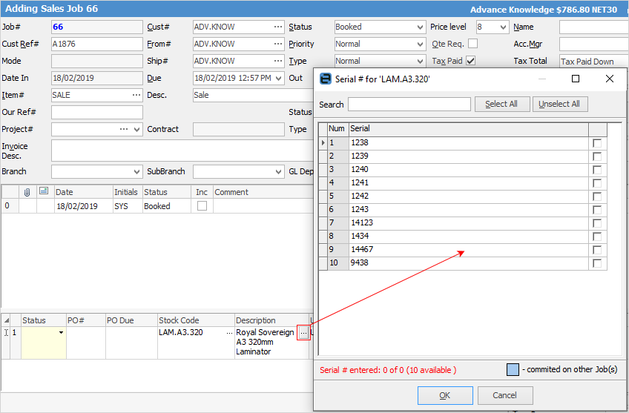Confirm the serial selection with OK
The height and width of the screenshot is (413, 629).
tap(445, 395)
